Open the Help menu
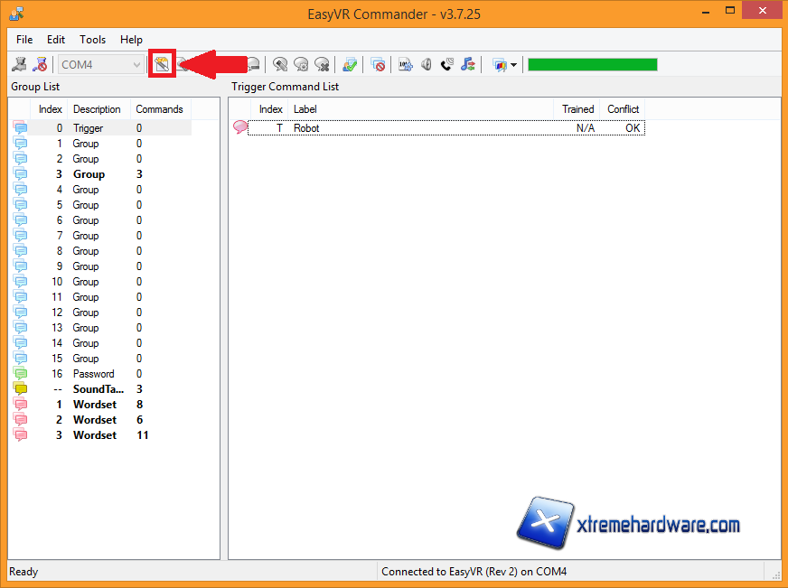This screenshot has height=588, width=788. coord(131,40)
